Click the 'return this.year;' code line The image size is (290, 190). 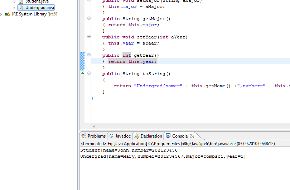click(x=132, y=61)
